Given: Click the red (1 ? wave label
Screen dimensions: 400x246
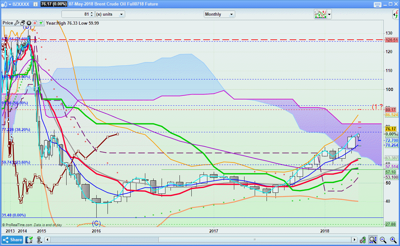Looking at the screenshot, I should pyautogui.click(x=378, y=107).
